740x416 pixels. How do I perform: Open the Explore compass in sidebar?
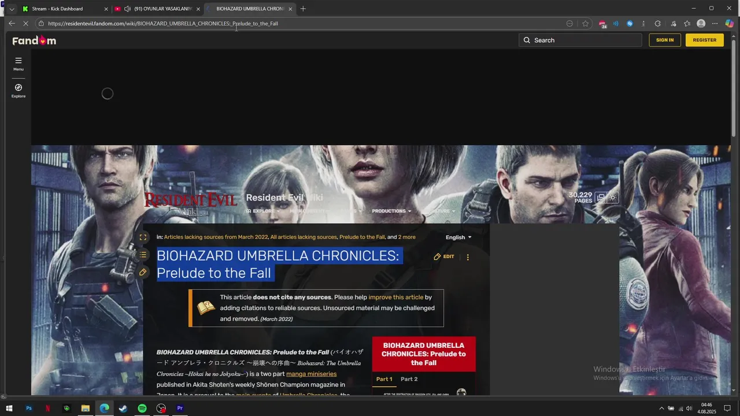pos(18,91)
